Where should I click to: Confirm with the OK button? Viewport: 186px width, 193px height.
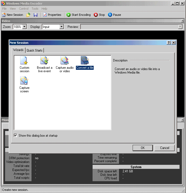click(x=143, y=148)
